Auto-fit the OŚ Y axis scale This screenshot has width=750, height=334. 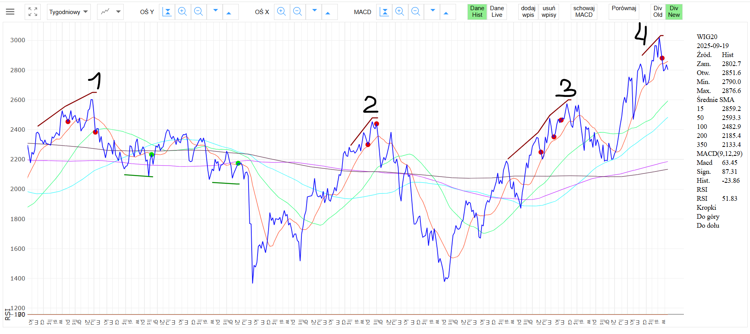click(167, 12)
